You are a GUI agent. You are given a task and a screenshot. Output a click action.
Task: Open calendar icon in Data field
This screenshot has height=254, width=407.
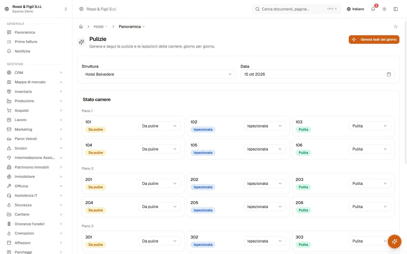(389, 74)
